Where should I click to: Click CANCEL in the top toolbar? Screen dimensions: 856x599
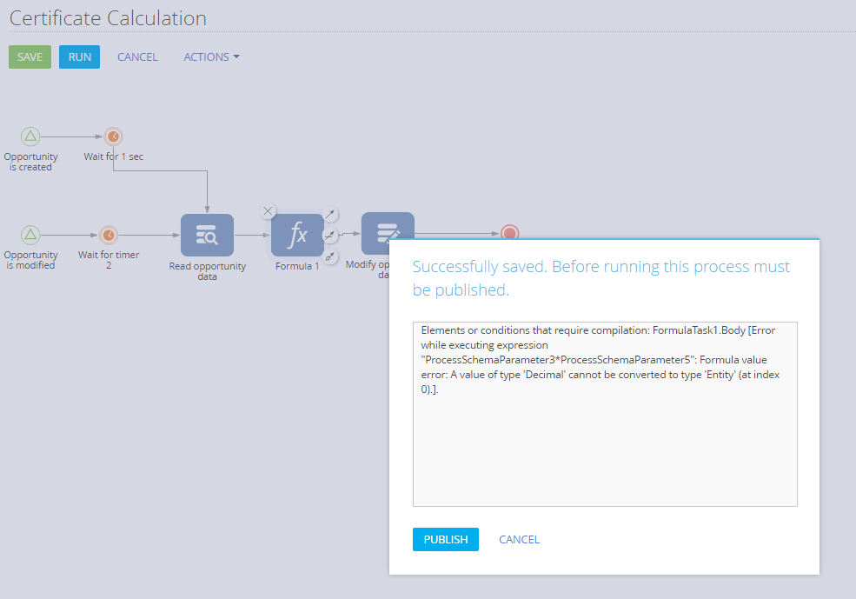click(x=137, y=57)
